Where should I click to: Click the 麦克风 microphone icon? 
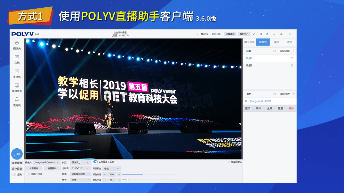coord(17,100)
